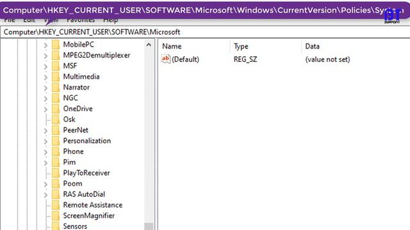Click the Multimedia folder icon
Screen dimensions: 410x230
tap(56, 77)
